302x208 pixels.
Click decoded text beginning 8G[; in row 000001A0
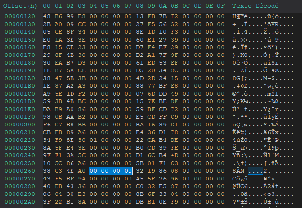coord(263,79)
